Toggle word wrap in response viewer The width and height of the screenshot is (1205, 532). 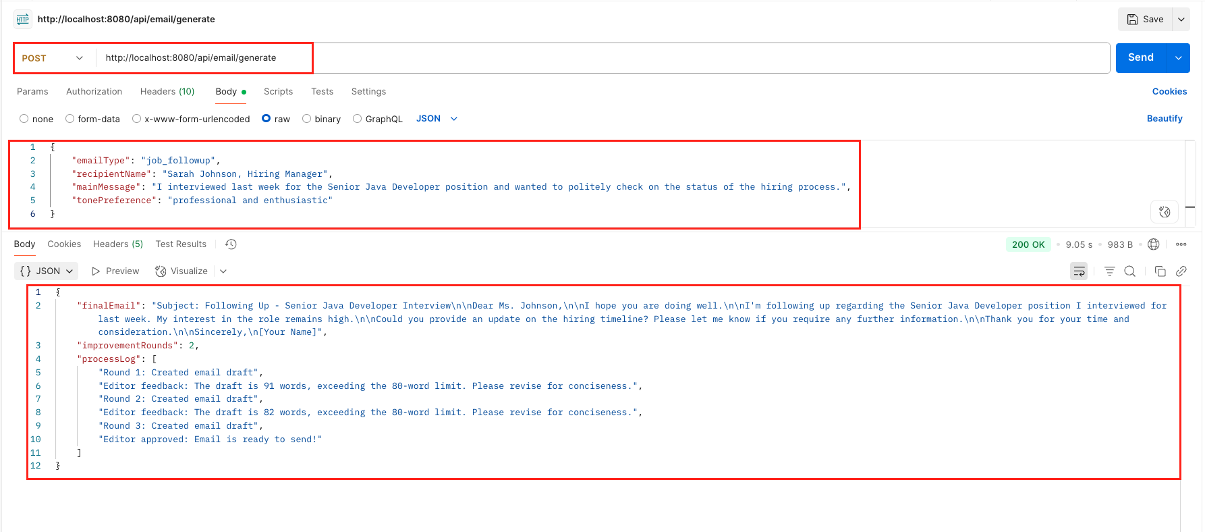1079,271
